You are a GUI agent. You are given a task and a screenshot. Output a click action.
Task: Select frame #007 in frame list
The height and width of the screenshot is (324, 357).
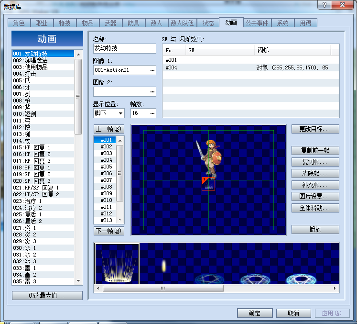click(105, 180)
